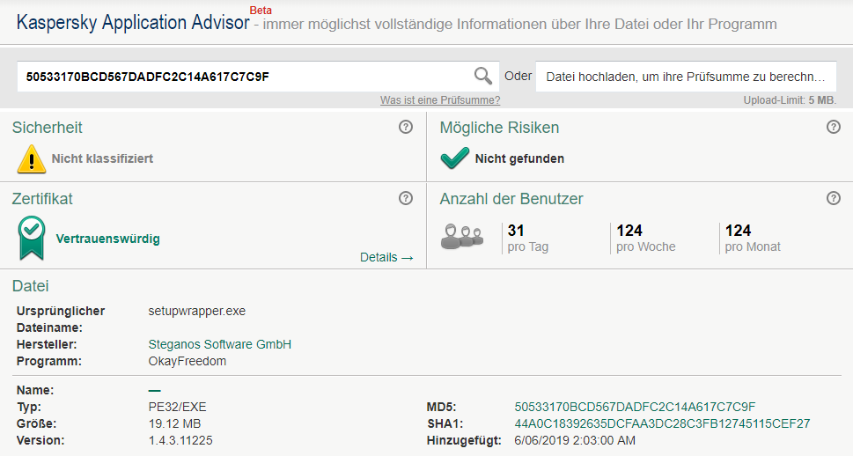853x456 pixels.
Task: Click version value 1.4.3.11225
Action: point(180,440)
